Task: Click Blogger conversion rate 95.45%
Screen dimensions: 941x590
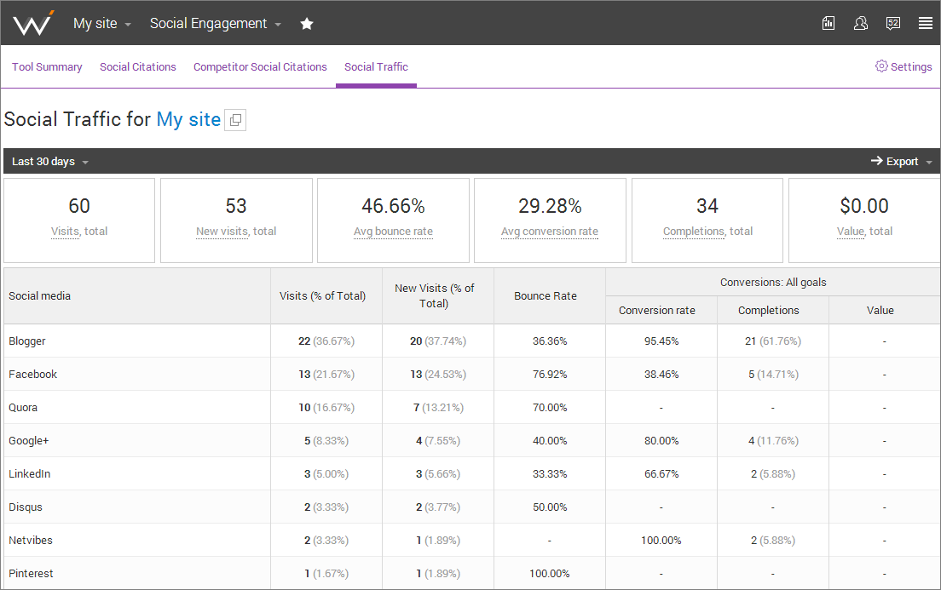Action: click(661, 341)
